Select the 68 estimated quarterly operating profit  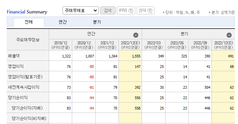point(232,67)
